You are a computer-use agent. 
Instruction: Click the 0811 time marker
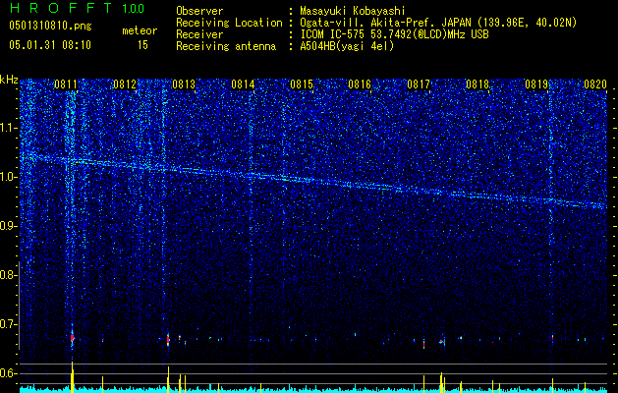coord(66,84)
